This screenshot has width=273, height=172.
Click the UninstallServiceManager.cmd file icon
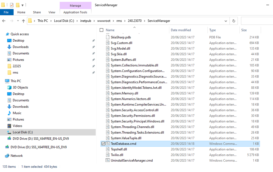(107, 160)
